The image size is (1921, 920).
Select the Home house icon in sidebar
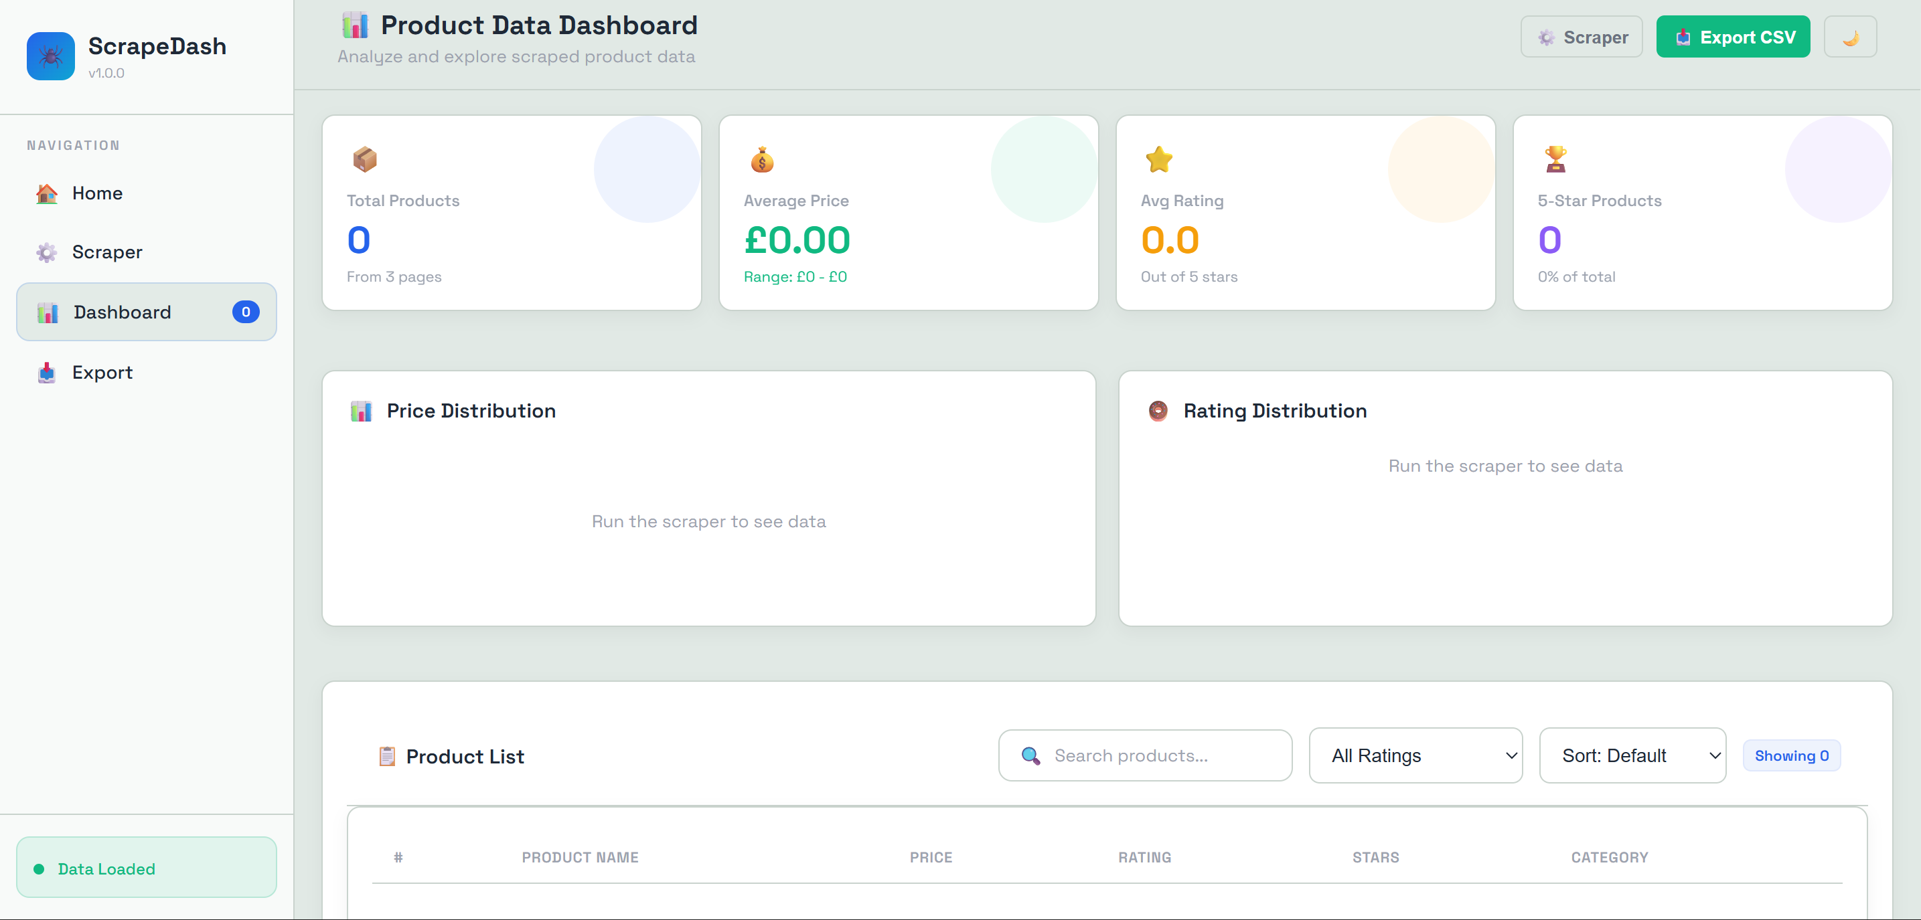tap(46, 193)
